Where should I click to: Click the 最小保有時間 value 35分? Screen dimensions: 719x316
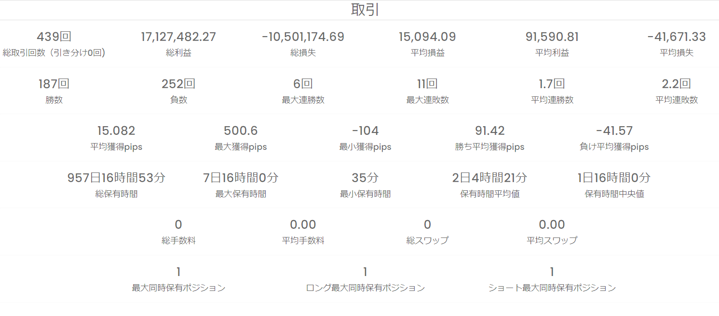coord(365,178)
